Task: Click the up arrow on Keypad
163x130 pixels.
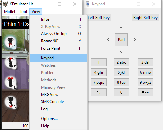Action: tap(121, 27)
